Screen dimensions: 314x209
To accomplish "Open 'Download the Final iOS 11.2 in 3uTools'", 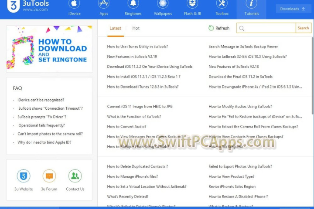I will point(240,76).
